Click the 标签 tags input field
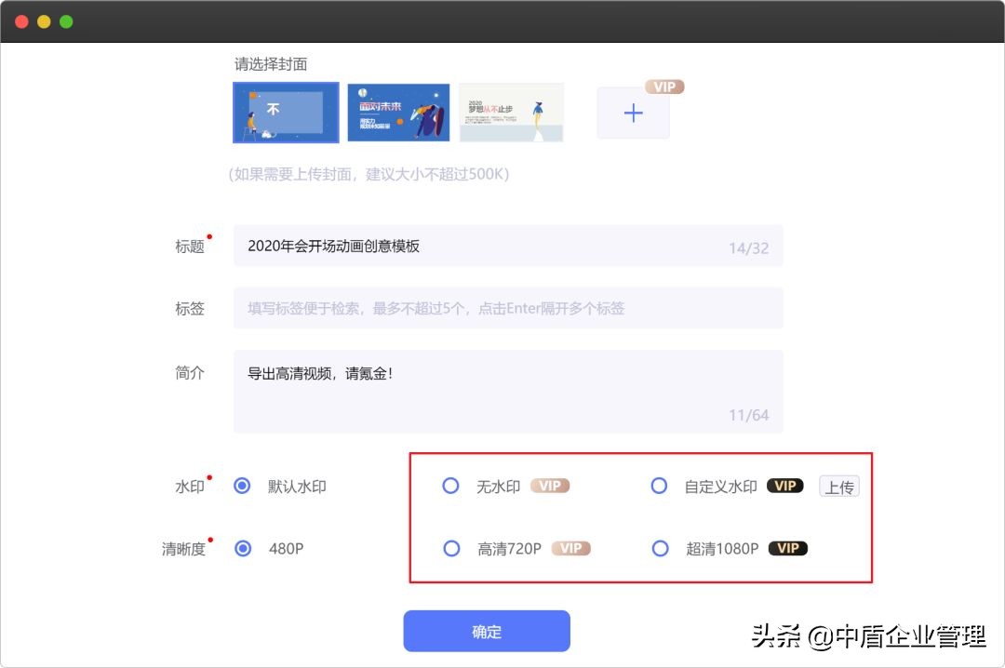The image size is (1005, 668). point(508,308)
